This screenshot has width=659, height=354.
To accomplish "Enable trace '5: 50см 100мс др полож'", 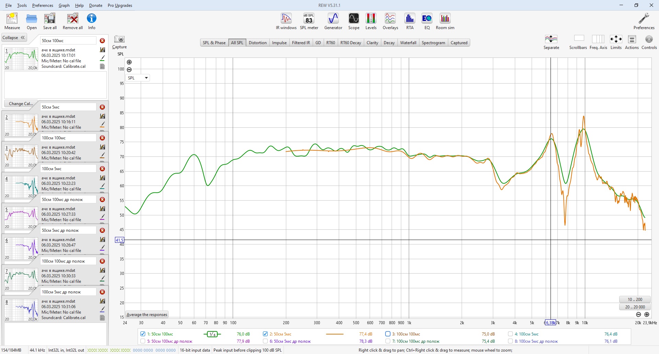I will click(143, 341).
